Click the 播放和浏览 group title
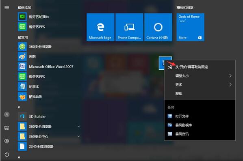 [185, 8]
